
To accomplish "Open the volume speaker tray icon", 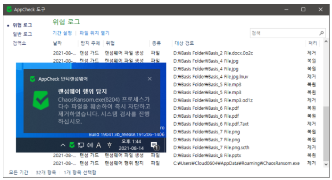I will [90, 145].
